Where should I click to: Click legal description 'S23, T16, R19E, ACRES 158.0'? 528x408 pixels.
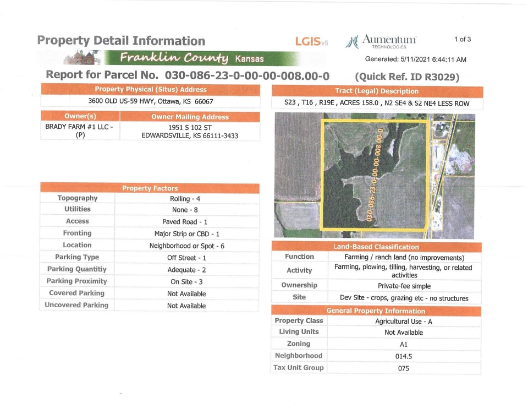[331, 102]
